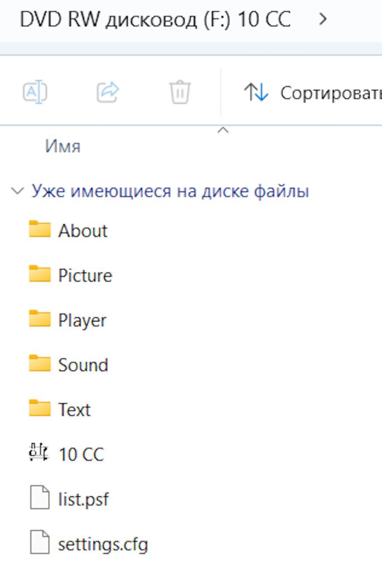Viewport: 382px width, 571px height.
Task: Click the 10 CC file's music-notes icon
Action: click(38, 453)
